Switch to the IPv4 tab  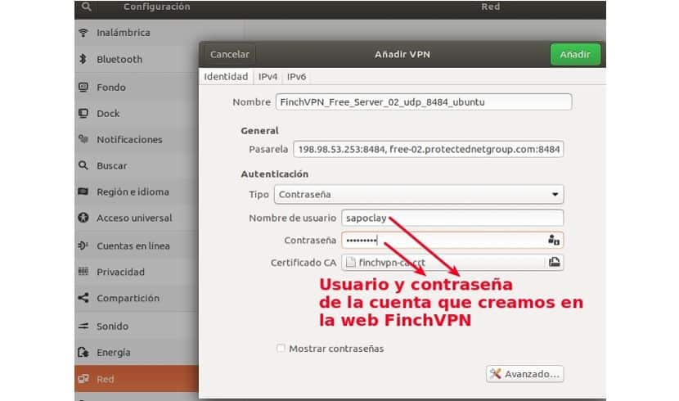(268, 77)
